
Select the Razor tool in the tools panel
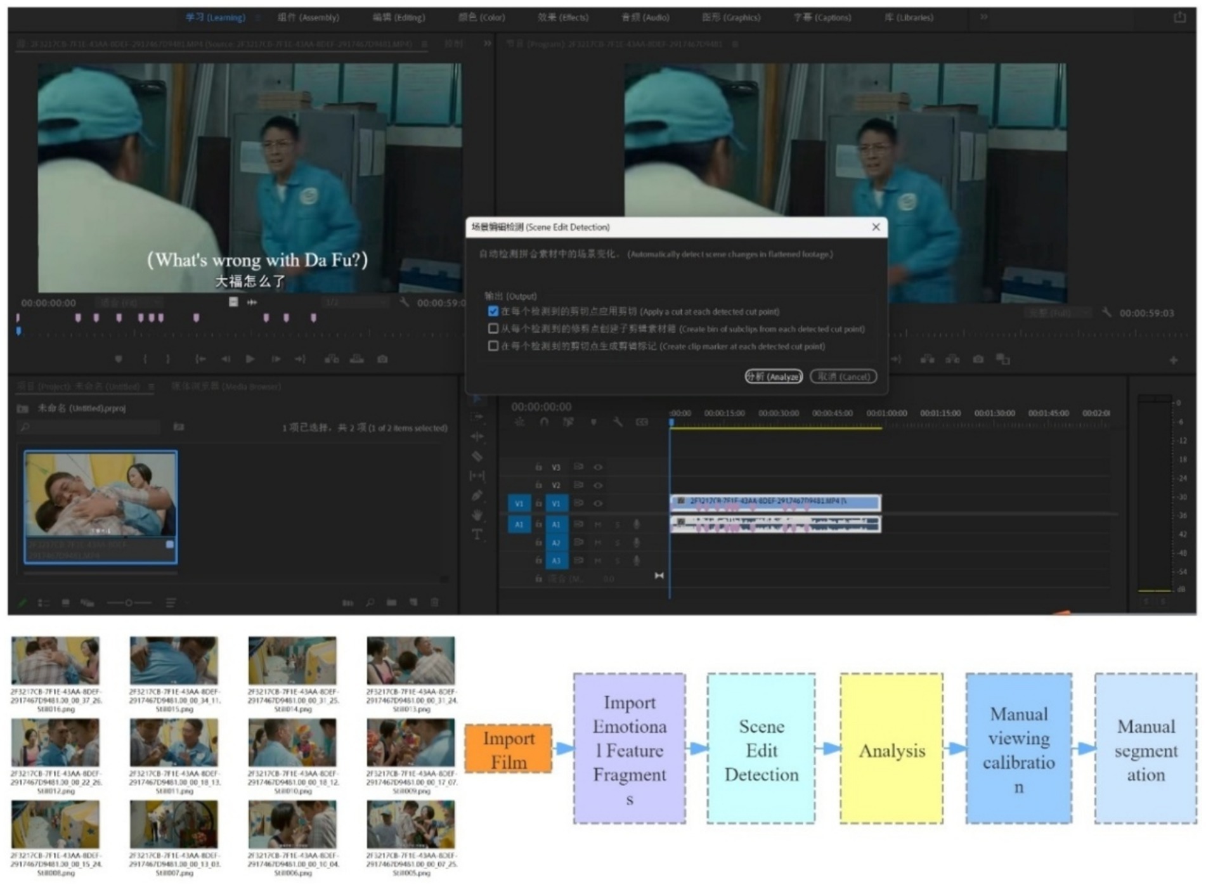pyautogui.click(x=477, y=456)
